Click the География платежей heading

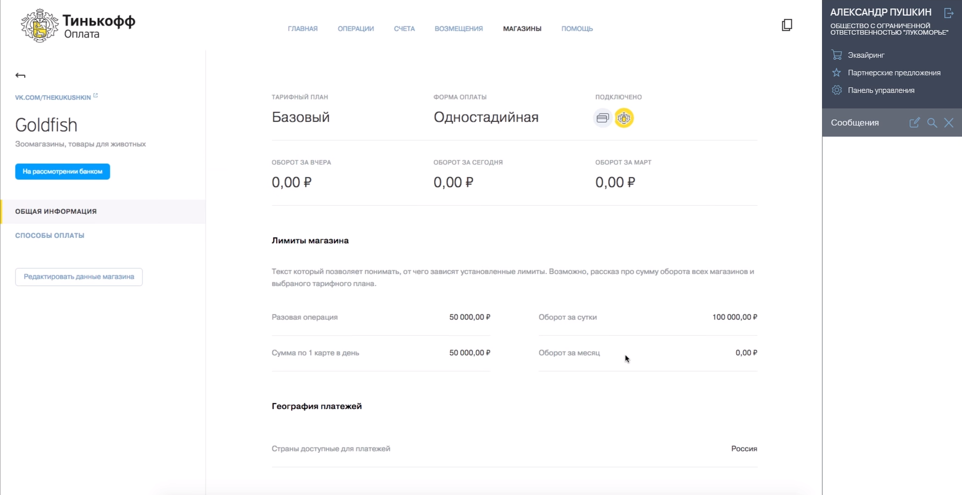tap(317, 406)
